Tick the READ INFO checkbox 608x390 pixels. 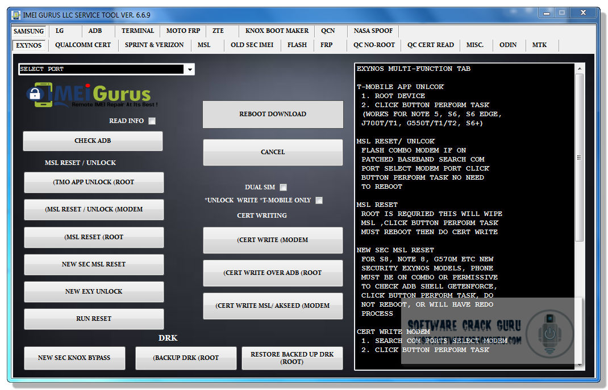click(x=152, y=121)
